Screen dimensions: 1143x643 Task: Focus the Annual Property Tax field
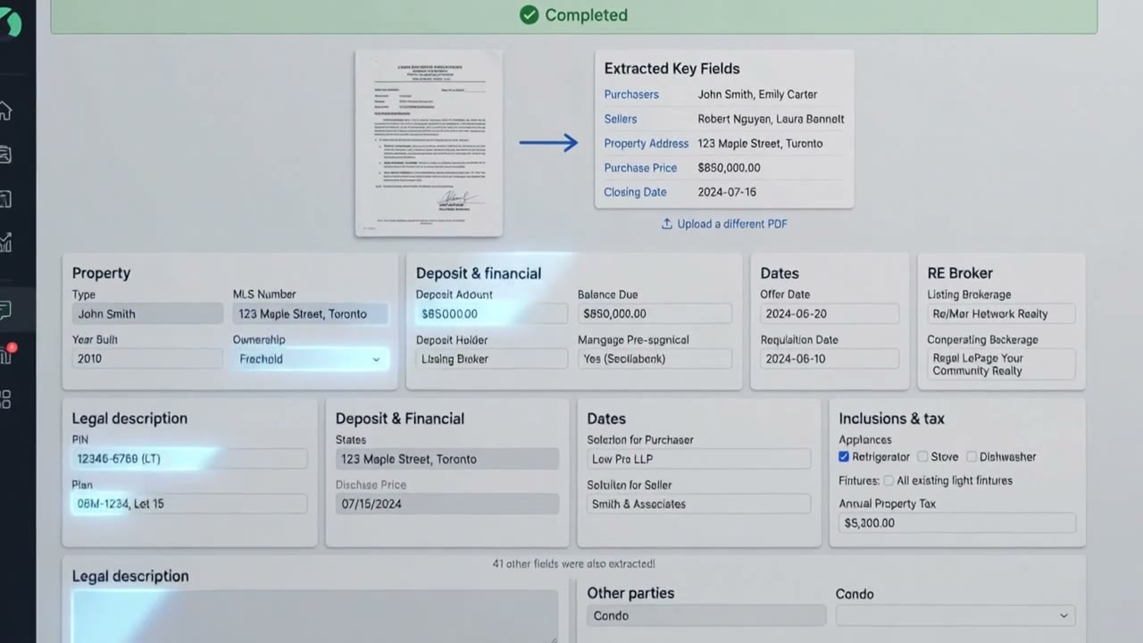pyautogui.click(x=957, y=523)
